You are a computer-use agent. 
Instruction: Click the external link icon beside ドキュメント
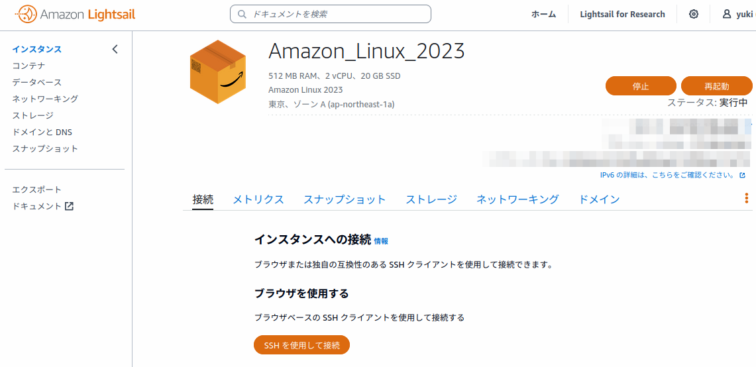click(69, 206)
